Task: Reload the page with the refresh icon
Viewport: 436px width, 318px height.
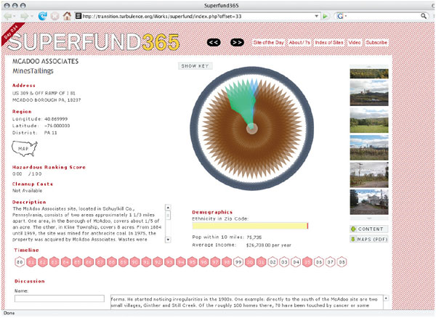Action: (x=43, y=16)
